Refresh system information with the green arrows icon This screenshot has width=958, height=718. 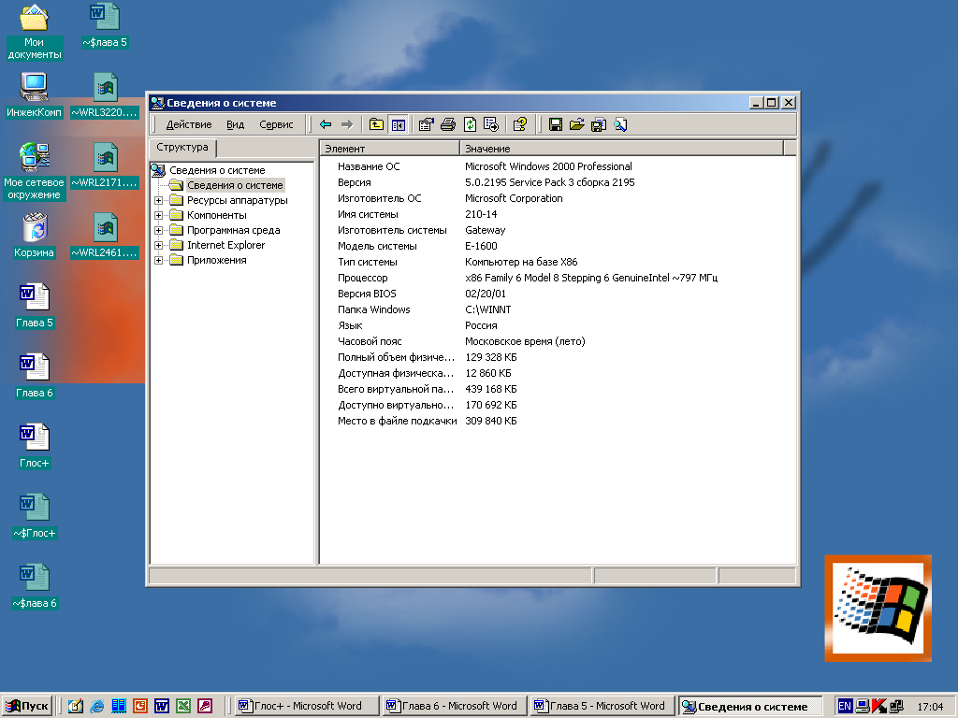coord(470,124)
